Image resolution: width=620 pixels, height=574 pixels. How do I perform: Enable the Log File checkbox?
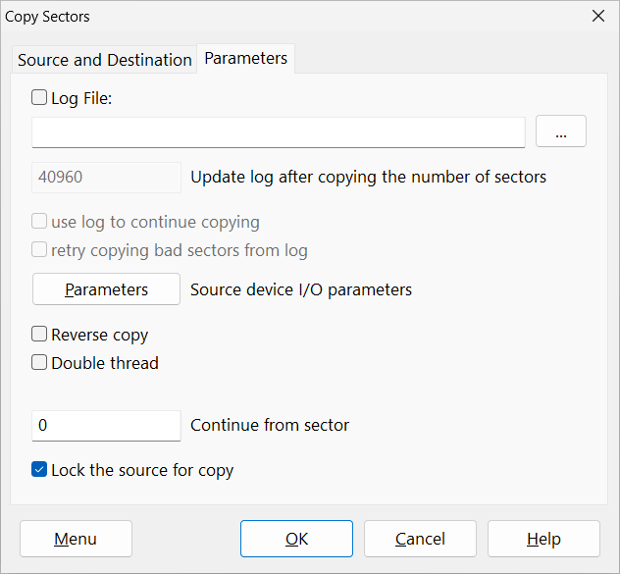click(40, 97)
